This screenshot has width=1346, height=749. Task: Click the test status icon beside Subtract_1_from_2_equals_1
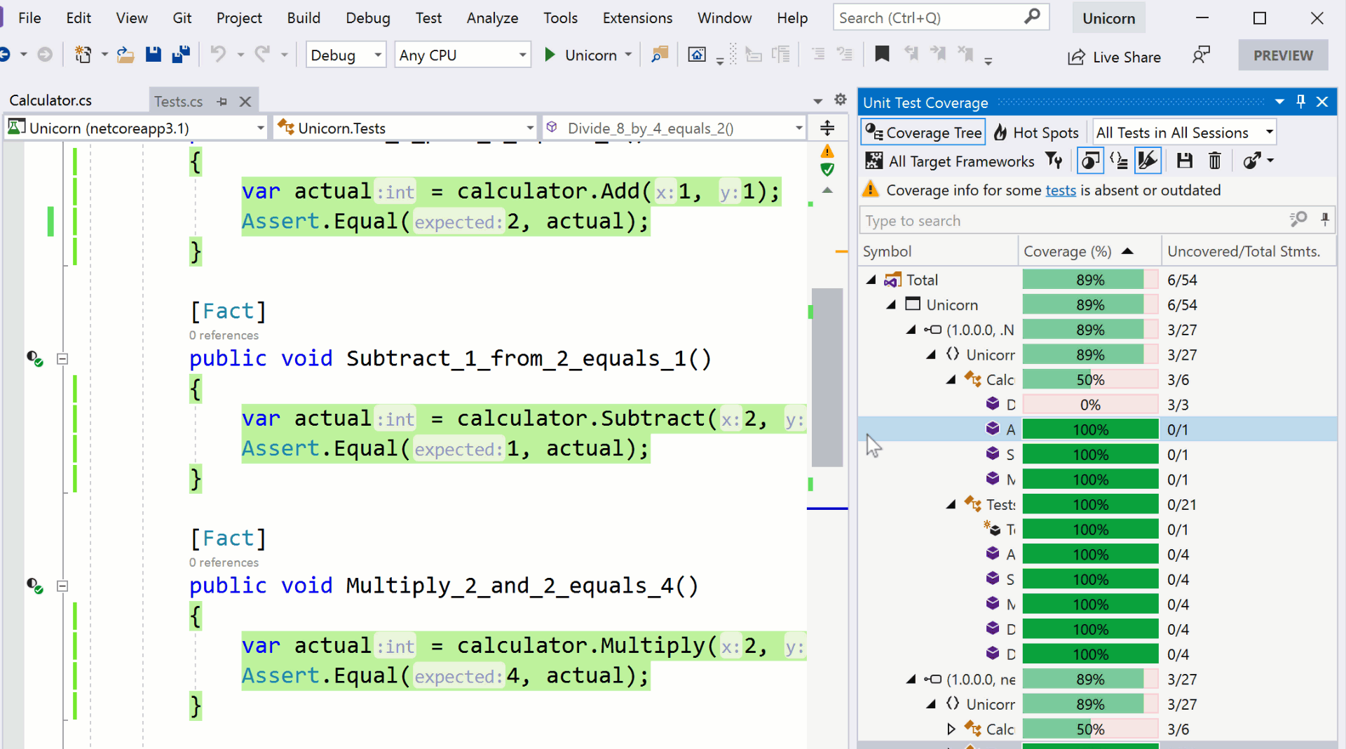(x=35, y=358)
